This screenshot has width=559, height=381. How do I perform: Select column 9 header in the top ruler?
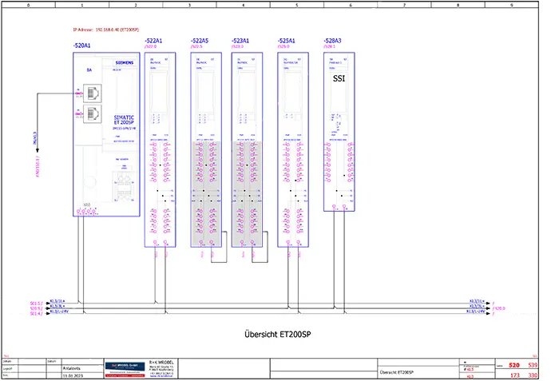(x=511, y=4)
